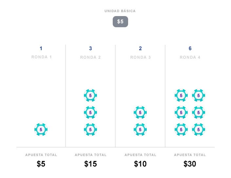Select the Ronda 3 column header
This screenshot has height=178, width=231.
140,57
